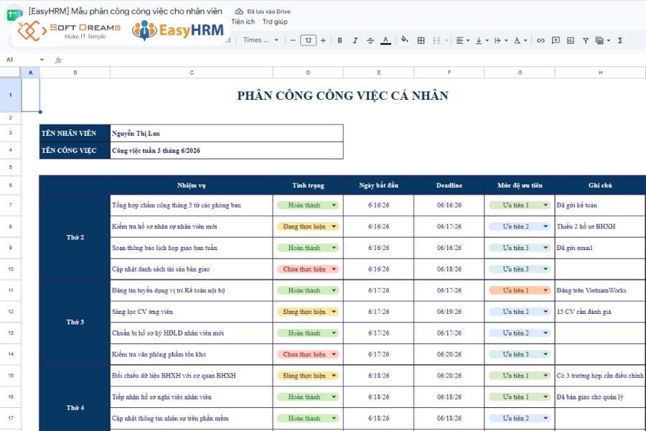Image resolution: width=646 pixels, height=431 pixels.
Task: Click the fx formula icon
Action: [x=59, y=60]
